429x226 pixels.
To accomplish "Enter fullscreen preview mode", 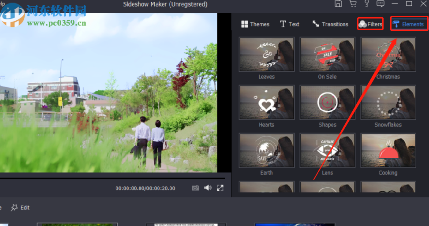I will coord(220,188).
